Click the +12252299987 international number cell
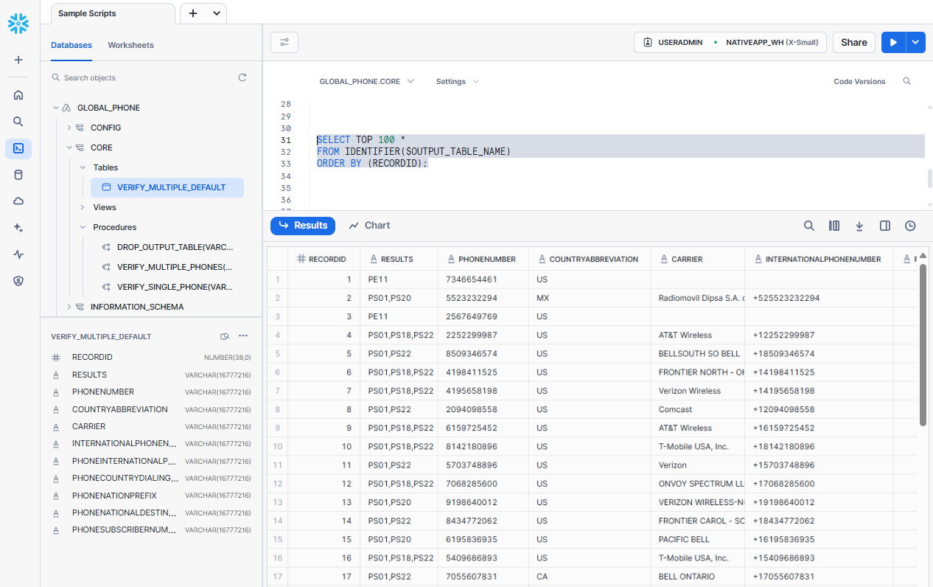 (x=819, y=335)
